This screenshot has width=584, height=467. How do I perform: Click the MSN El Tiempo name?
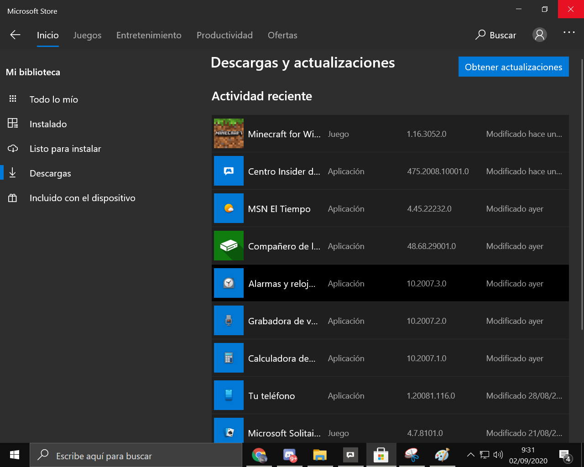click(x=279, y=209)
